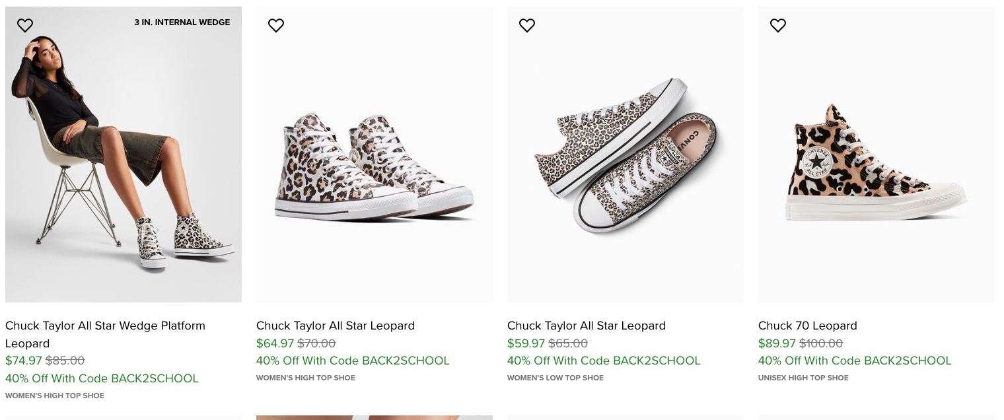Screen dimensions: 1004x420
Task: Toggle wishlist heart on women's high top Leopard
Action: 276,26
